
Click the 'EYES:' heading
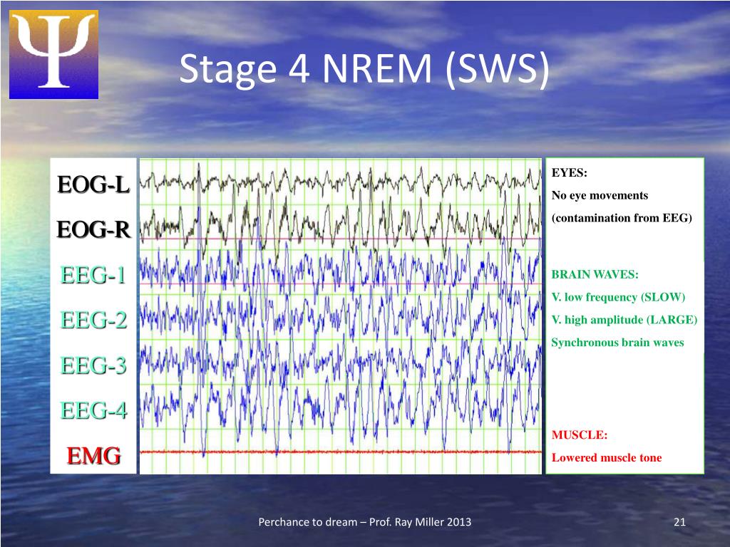pos(570,172)
